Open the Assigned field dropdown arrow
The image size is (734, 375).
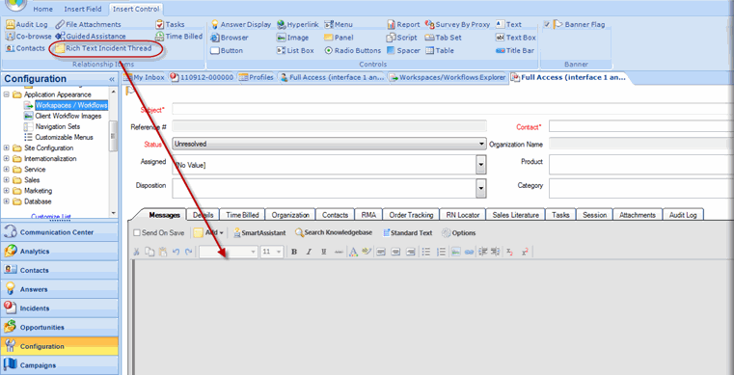(481, 165)
